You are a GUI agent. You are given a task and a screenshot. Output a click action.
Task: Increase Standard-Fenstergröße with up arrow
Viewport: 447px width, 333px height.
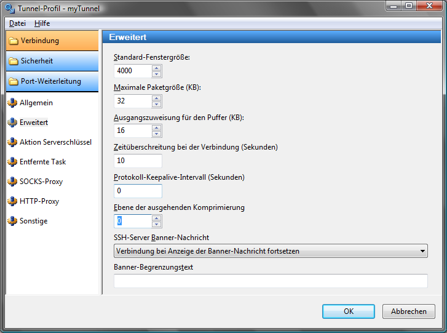point(157,68)
